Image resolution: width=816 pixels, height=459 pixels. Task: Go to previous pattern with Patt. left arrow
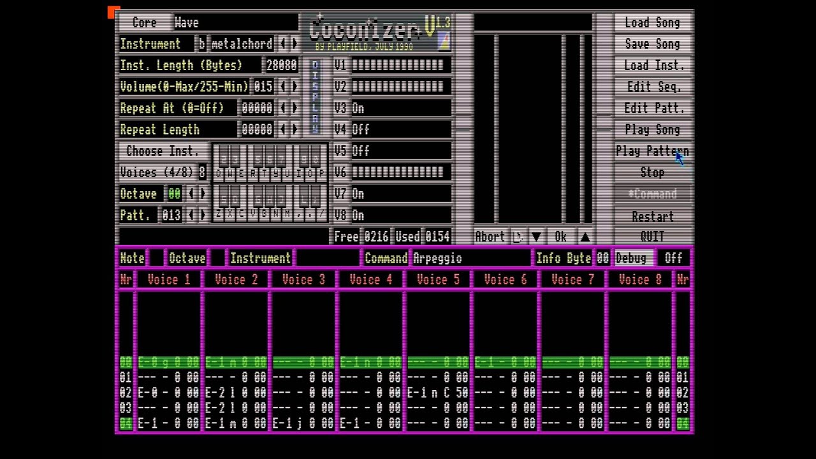coord(191,215)
